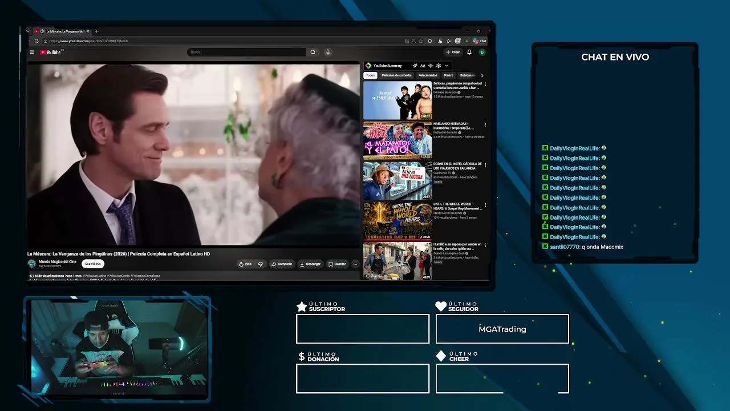Click the search magnifier button
The height and width of the screenshot is (411, 730).
tap(313, 52)
